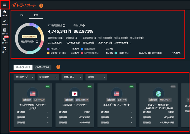Select the ポートフォリオ tab

tap(23, 67)
